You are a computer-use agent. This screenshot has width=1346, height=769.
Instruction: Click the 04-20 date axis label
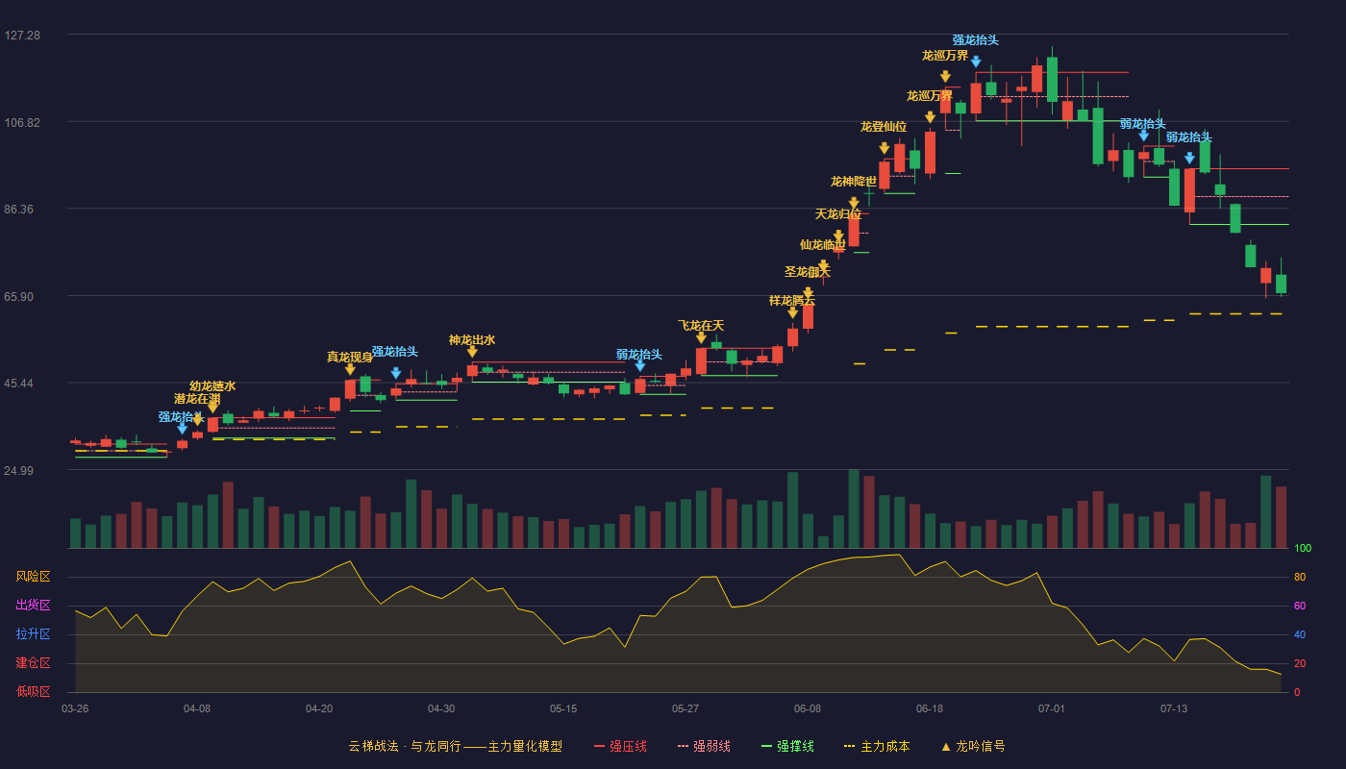(x=319, y=708)
